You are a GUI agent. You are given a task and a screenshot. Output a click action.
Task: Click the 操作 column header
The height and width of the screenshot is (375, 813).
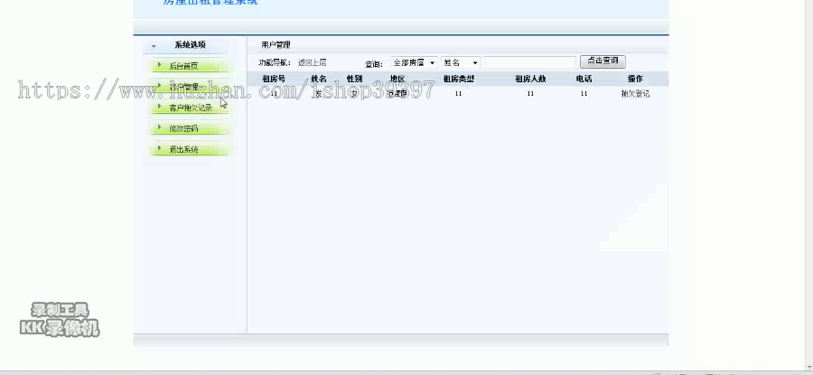(x=635, y=79)
